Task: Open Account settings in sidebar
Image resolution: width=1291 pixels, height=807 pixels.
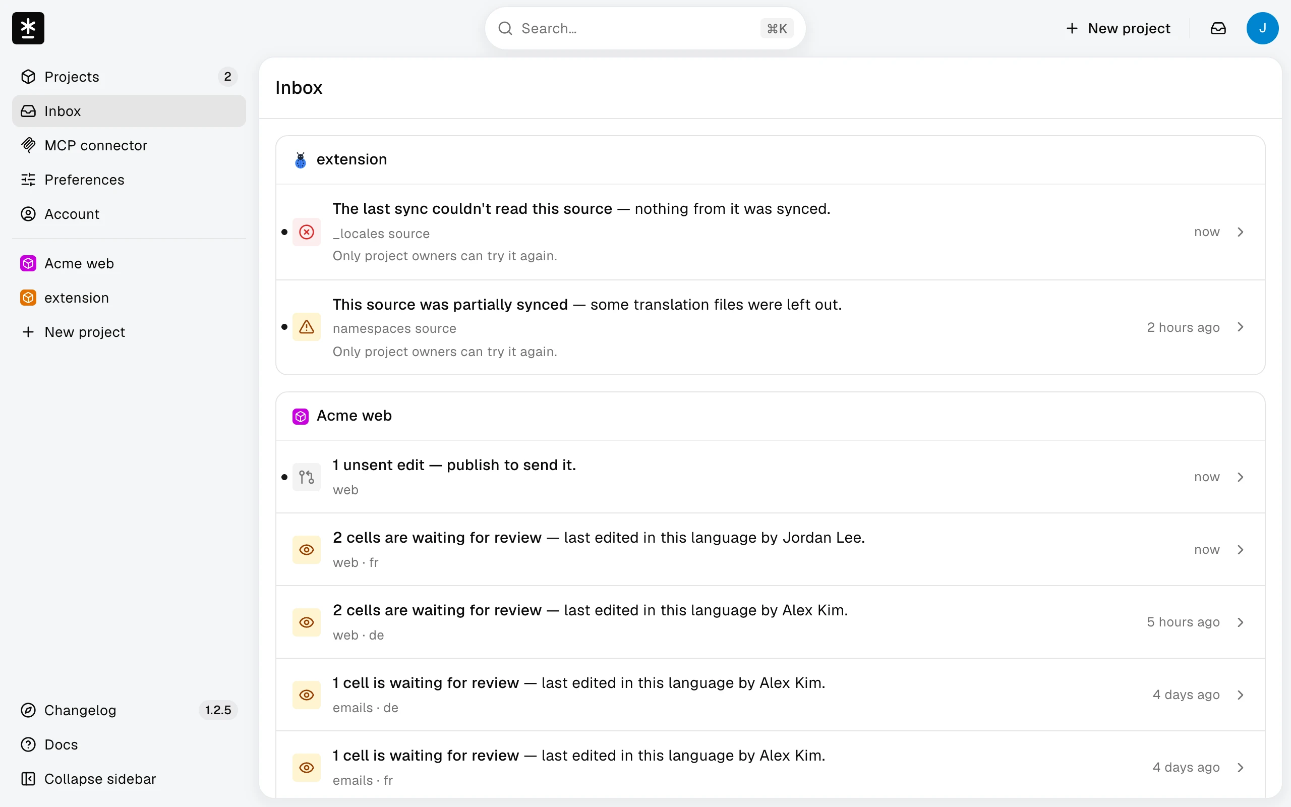Action: tap(129, 213)
